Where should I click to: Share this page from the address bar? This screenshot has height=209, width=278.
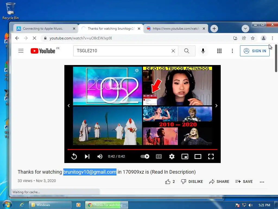244,38
